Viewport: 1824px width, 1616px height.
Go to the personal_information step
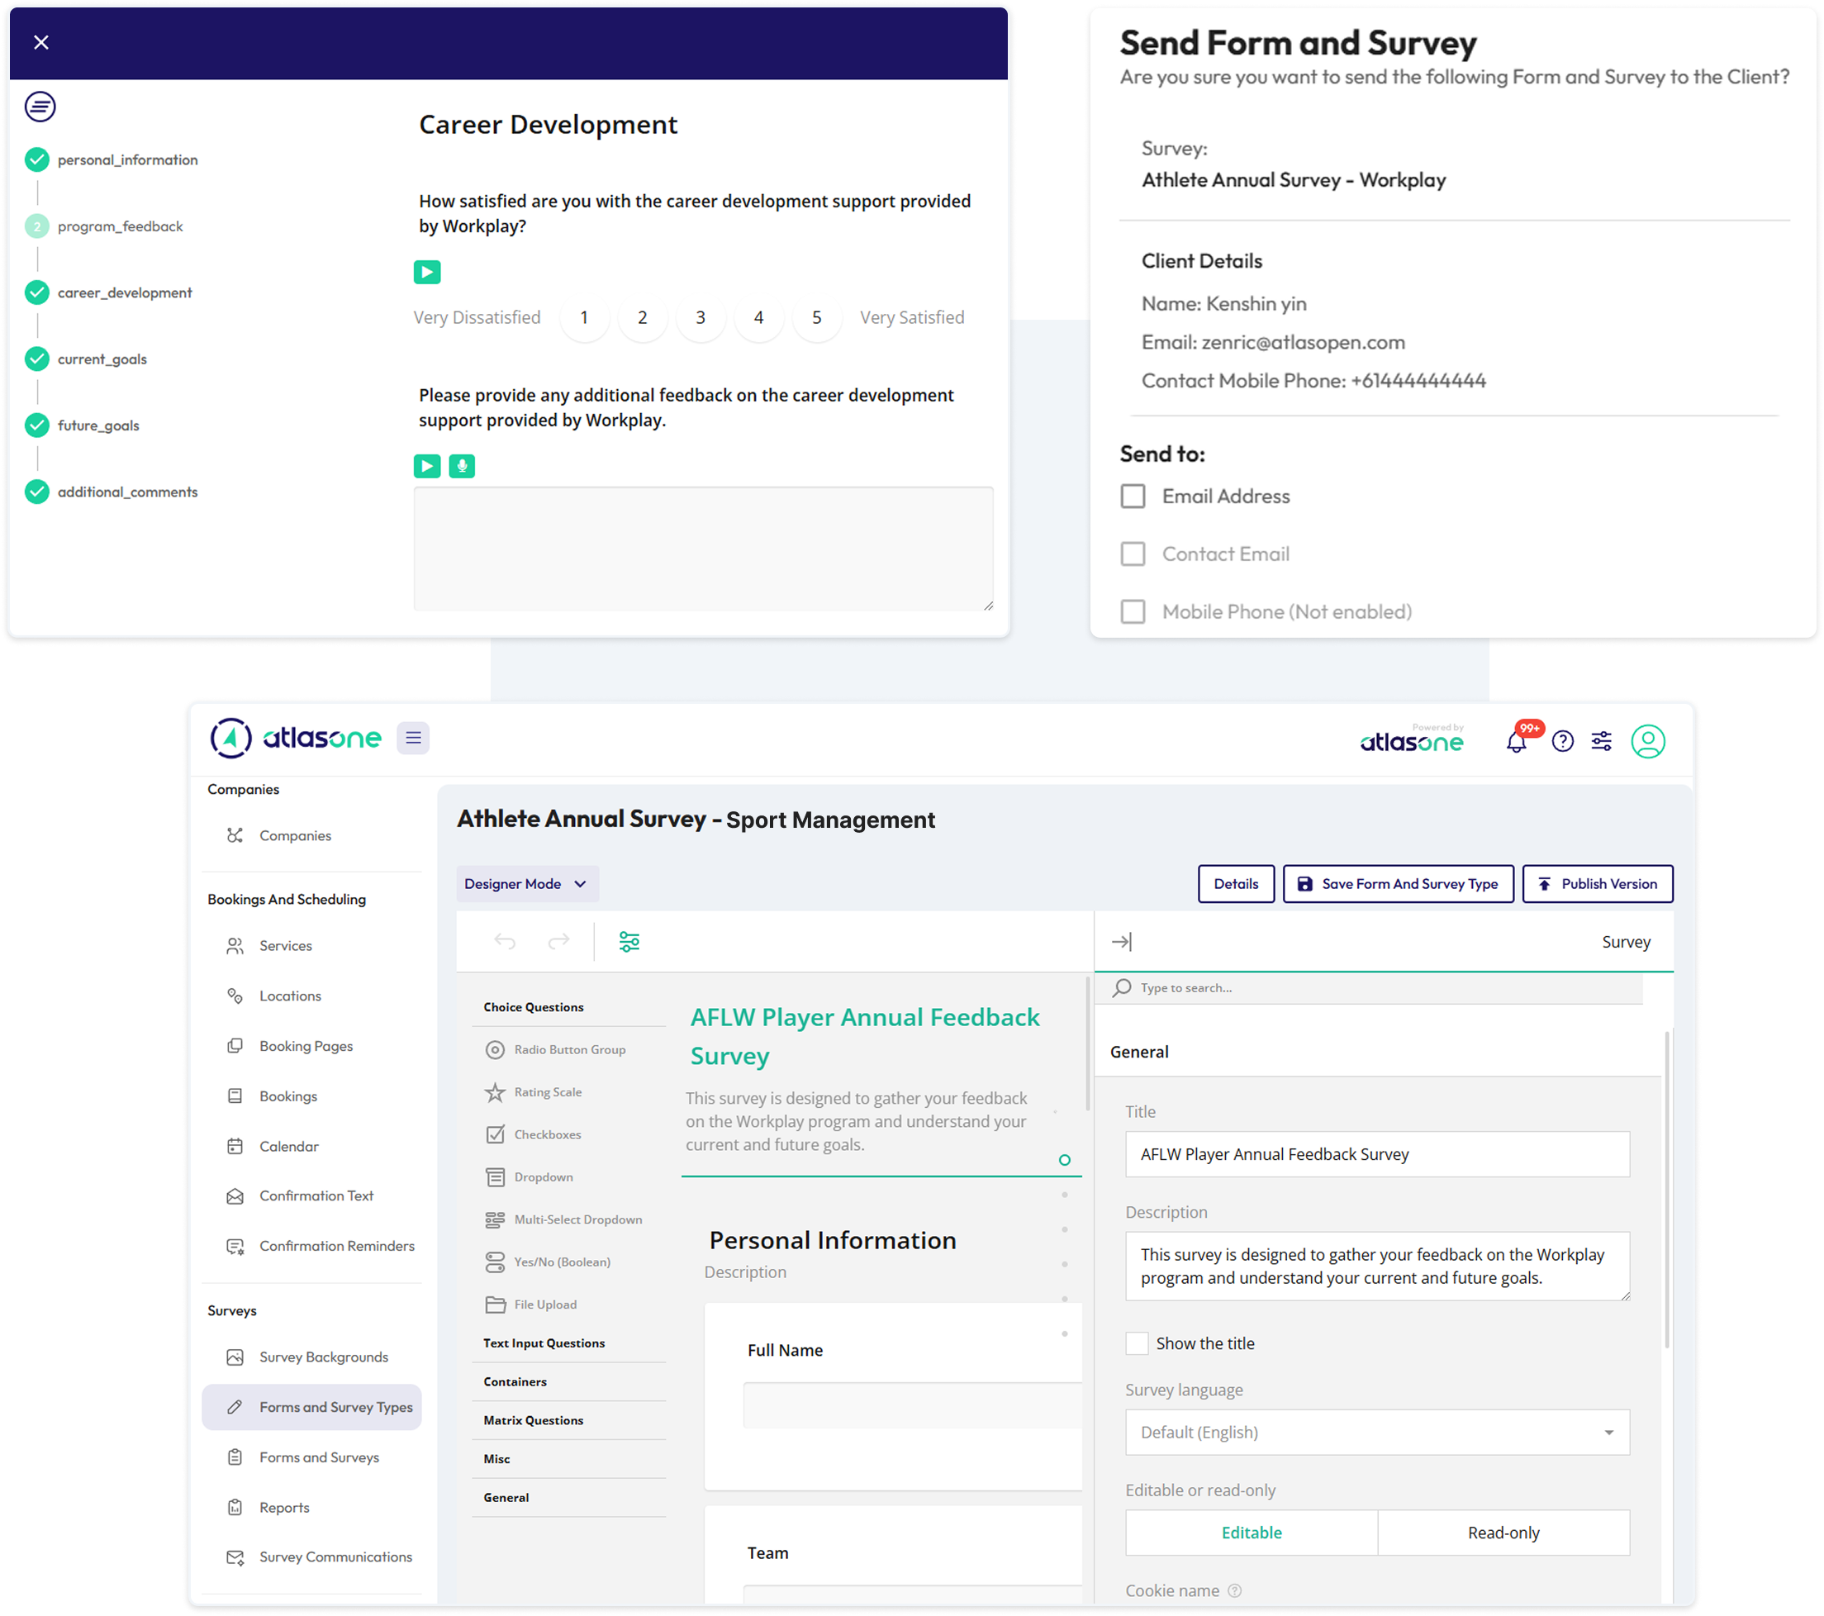112,159
